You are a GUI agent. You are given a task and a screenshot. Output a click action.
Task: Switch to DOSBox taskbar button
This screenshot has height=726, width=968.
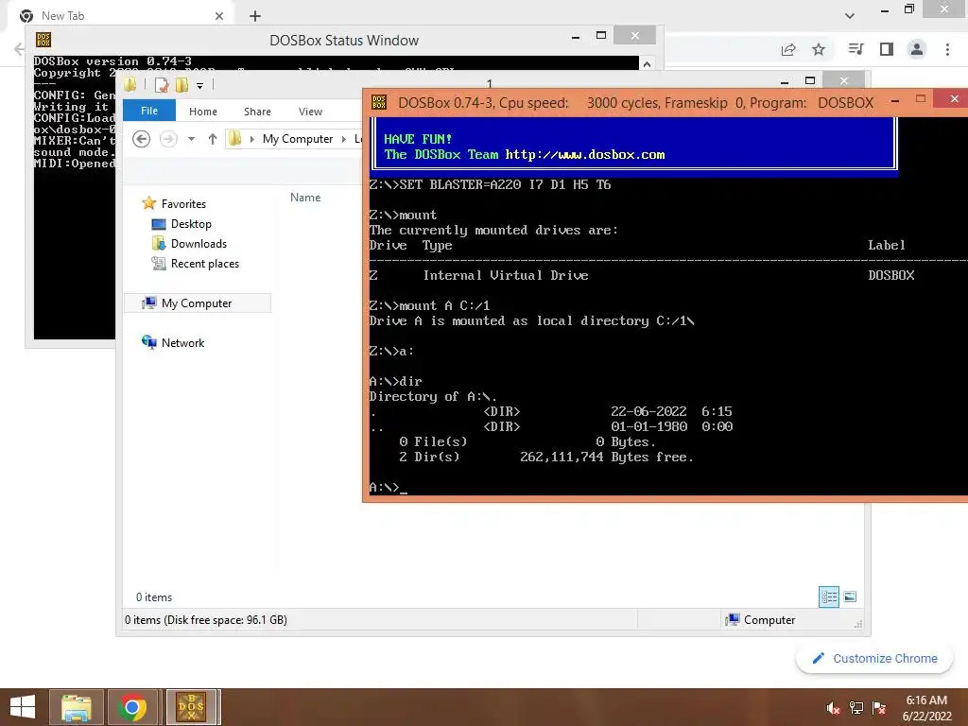click(191, 707)
